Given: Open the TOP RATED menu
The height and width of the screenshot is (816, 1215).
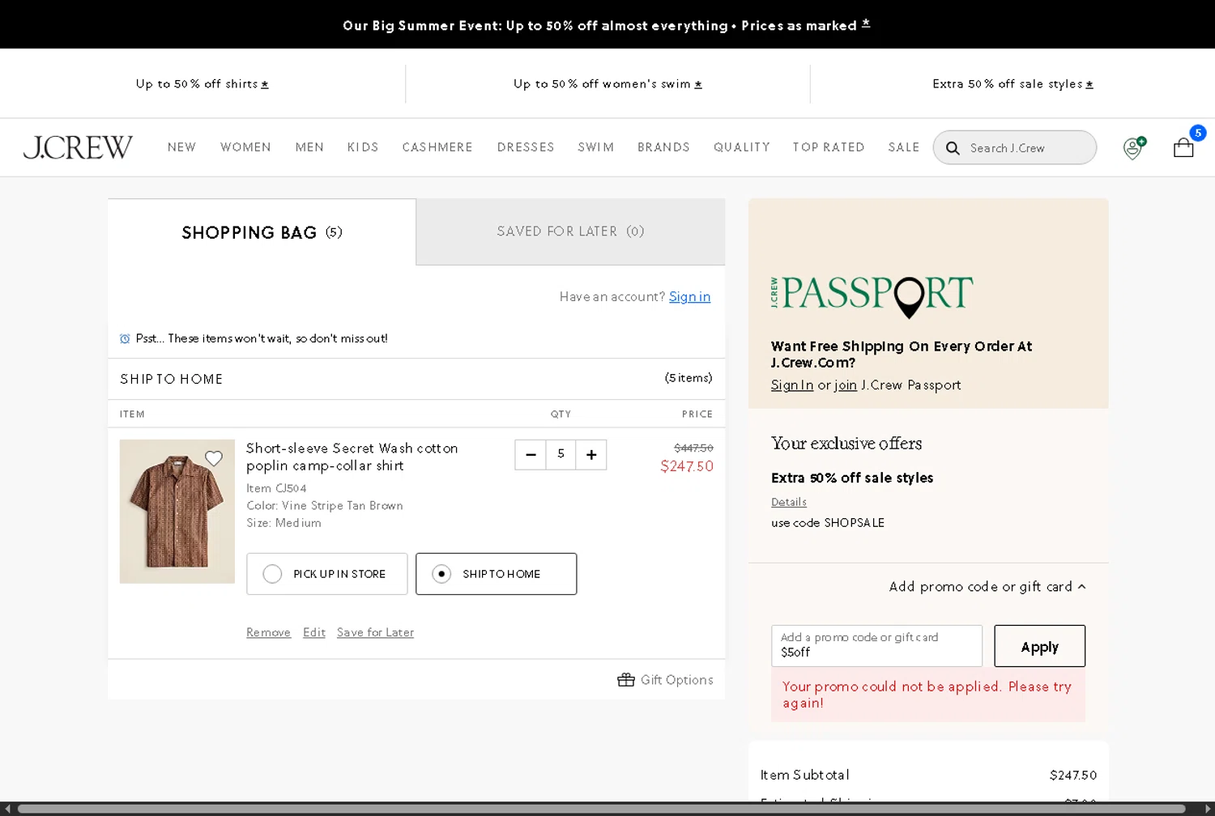Looking at the screenshot, I should [x=829, y=147].
